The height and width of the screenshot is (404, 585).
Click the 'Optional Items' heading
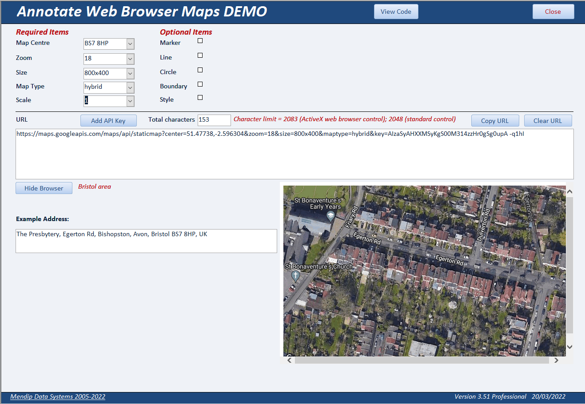pos(186,32)
